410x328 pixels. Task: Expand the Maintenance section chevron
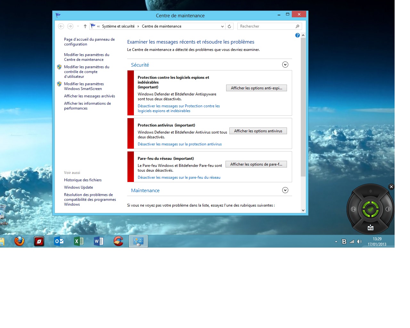click(285, 190)
